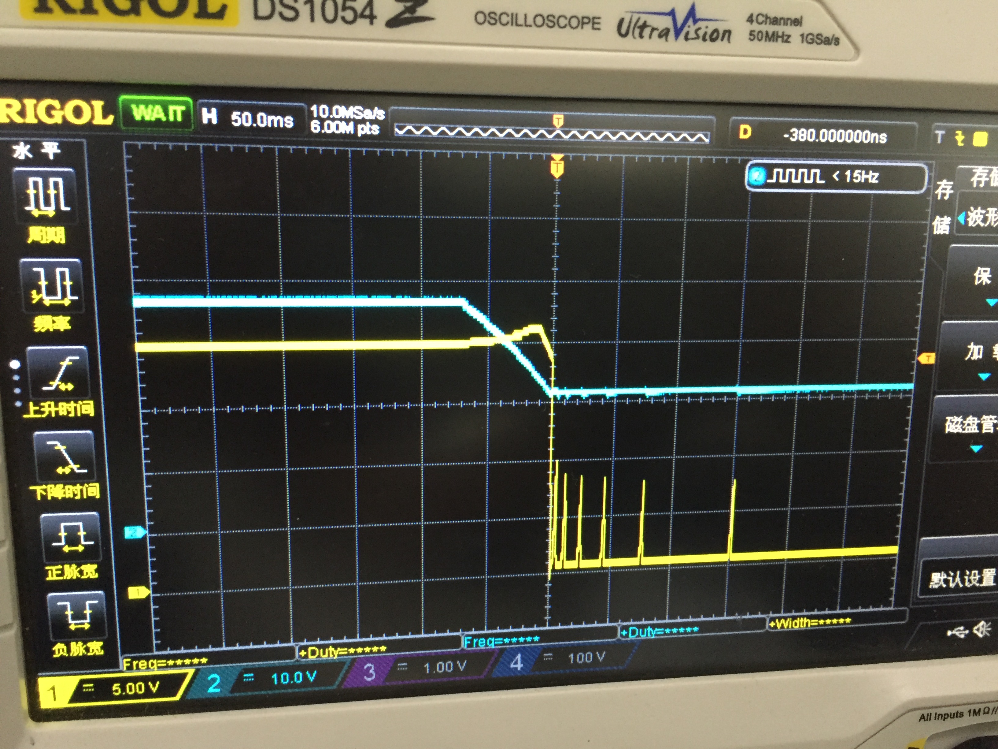Click the orange trigger position marker

point(557,168)
